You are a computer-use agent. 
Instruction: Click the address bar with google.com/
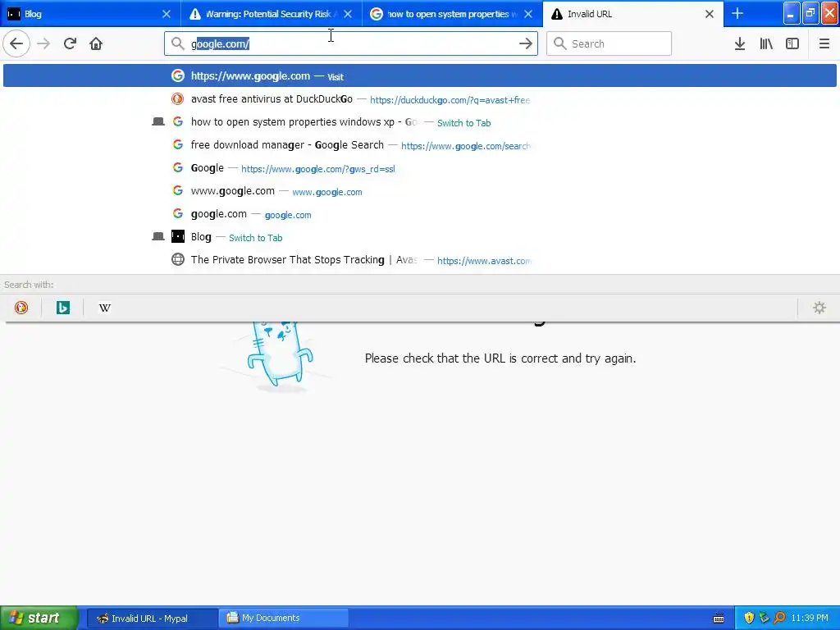[x=351, y=43]
